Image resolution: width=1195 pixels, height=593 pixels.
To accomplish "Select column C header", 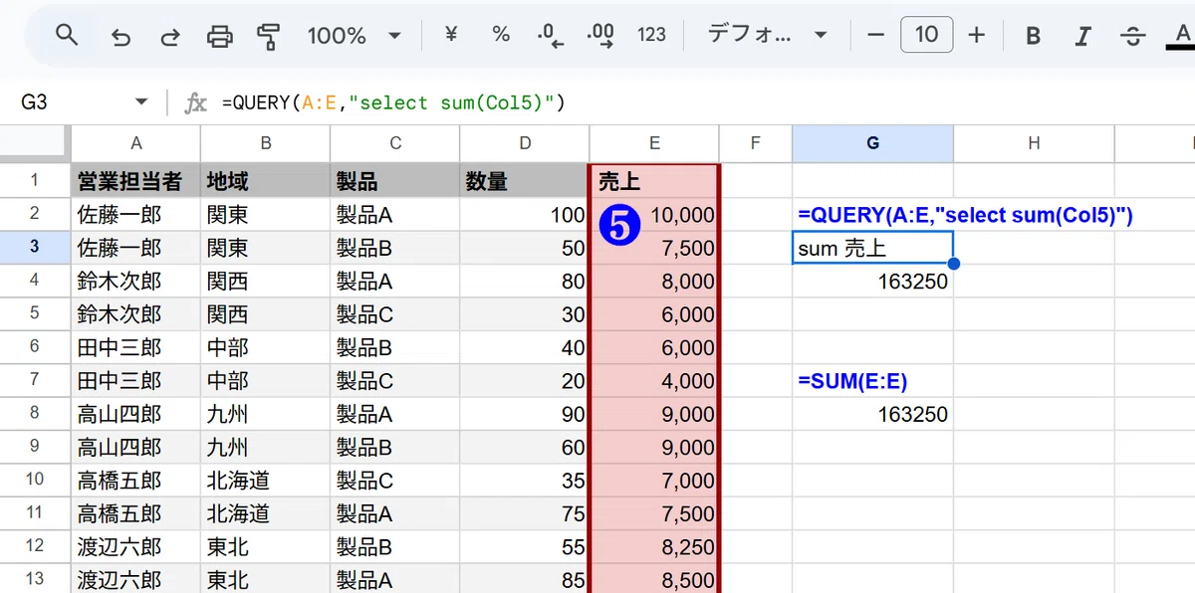I will click(x=395, y=143).
